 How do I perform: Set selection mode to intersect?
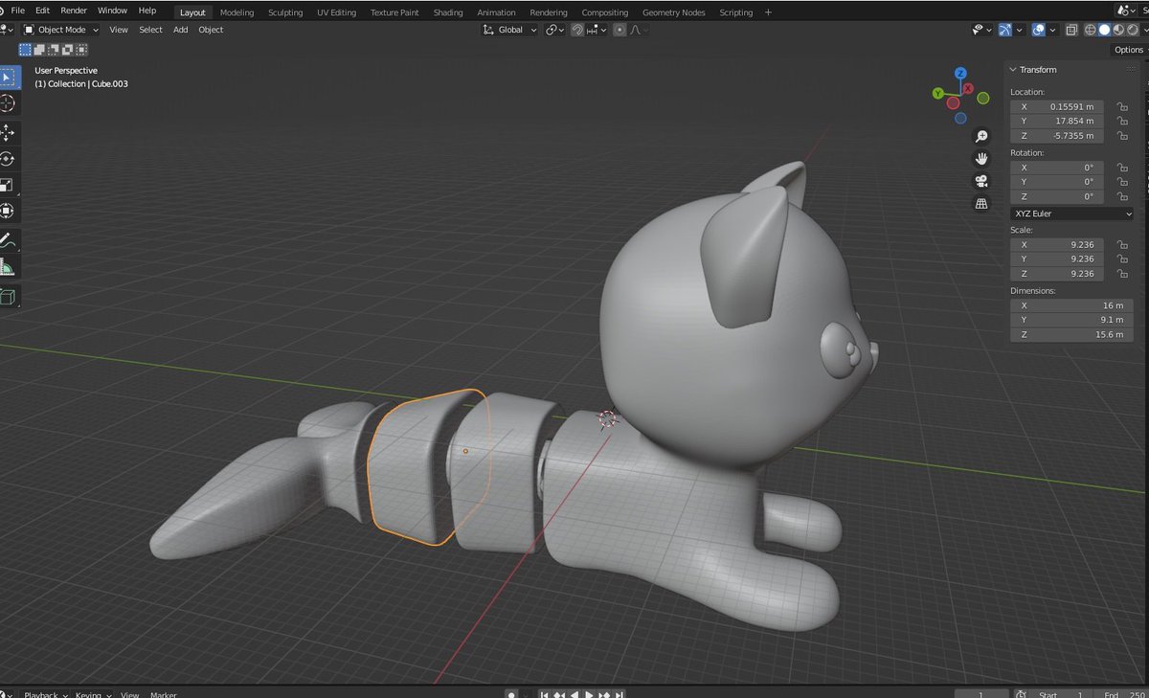(x=81, y=49)
